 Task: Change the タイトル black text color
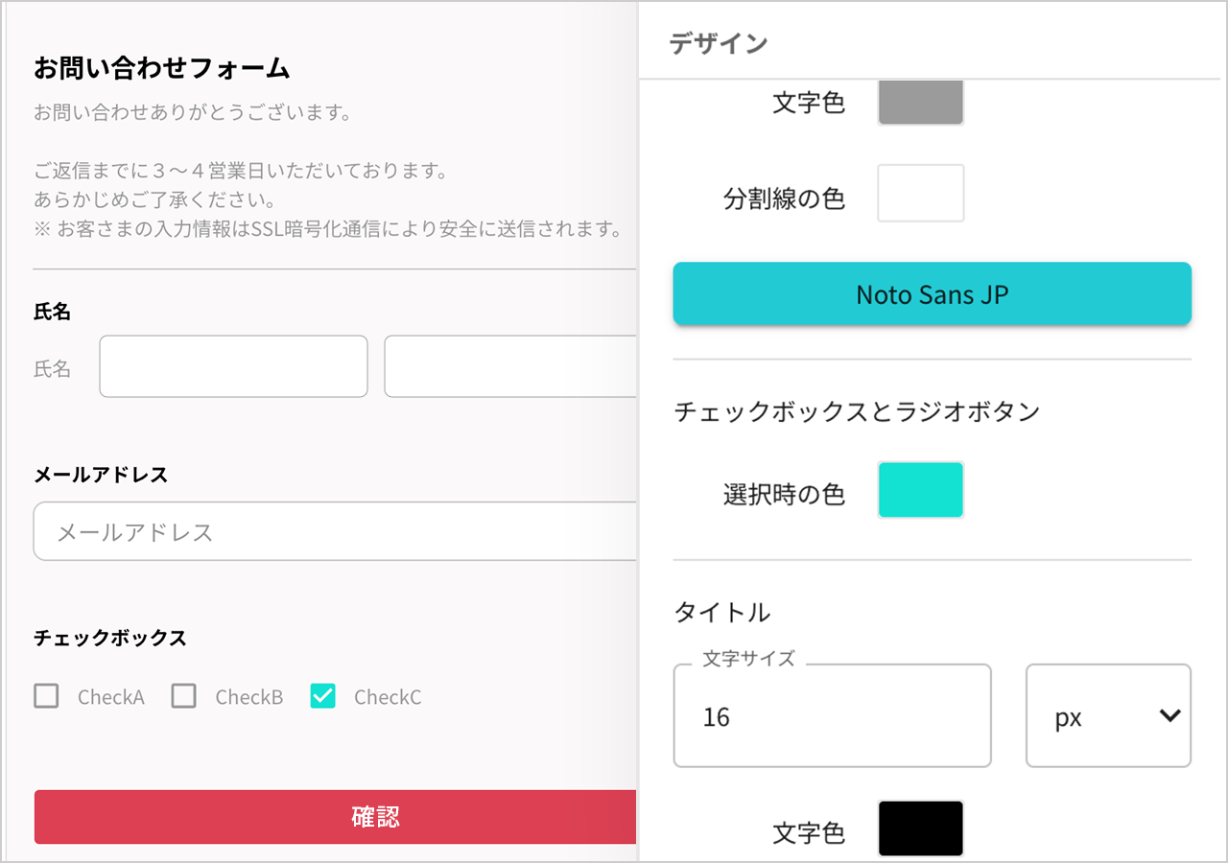[920, 828]
